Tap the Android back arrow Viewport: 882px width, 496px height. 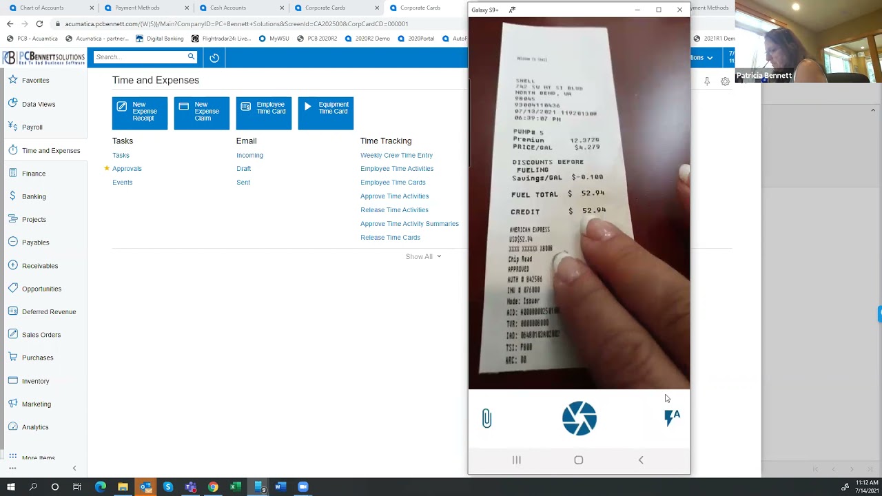tap(641, 460)
